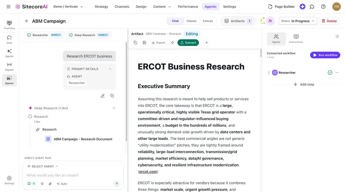Open Spaces in the left sidebar

[9, 80]
